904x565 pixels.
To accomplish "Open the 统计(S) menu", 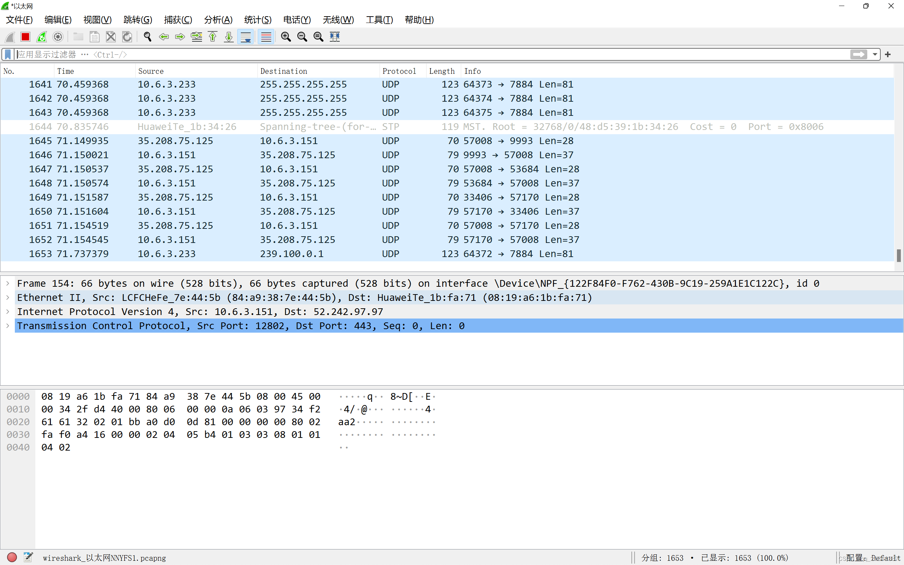I will [257, 20].
